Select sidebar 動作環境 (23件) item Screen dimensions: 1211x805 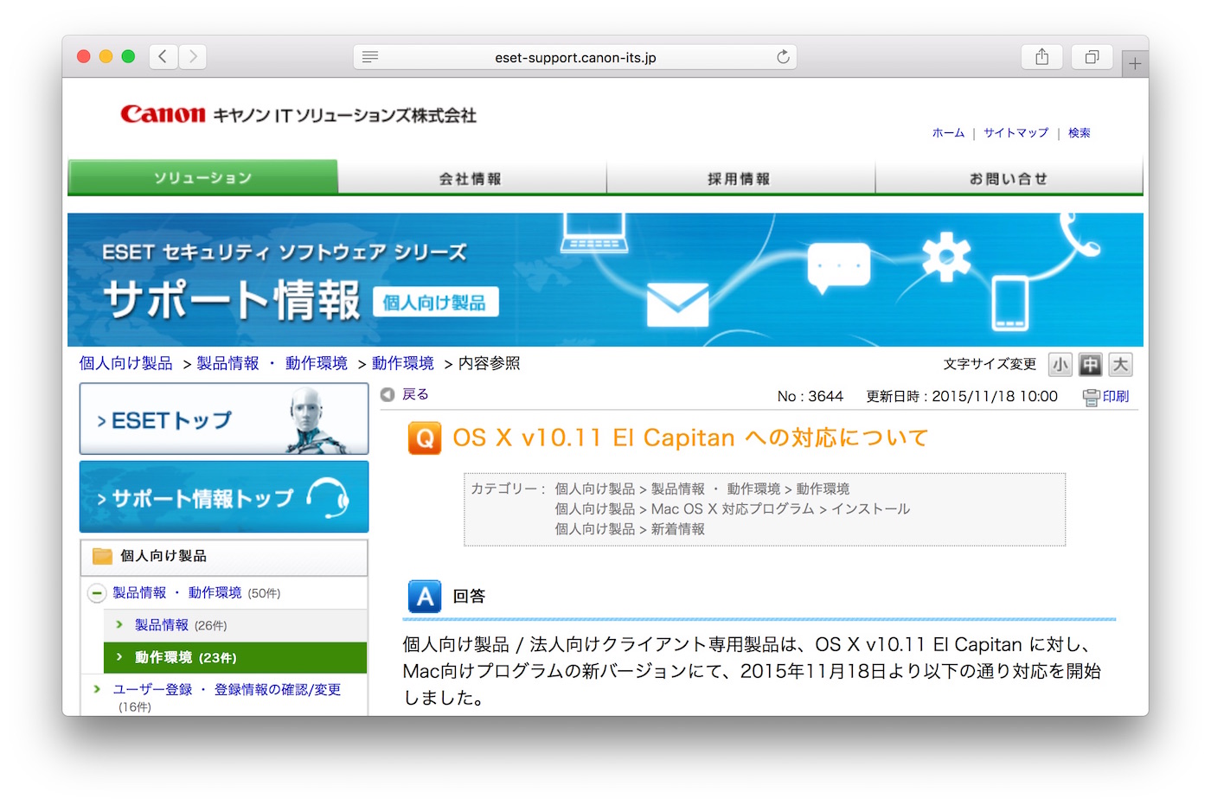click(x=235, y=658)
